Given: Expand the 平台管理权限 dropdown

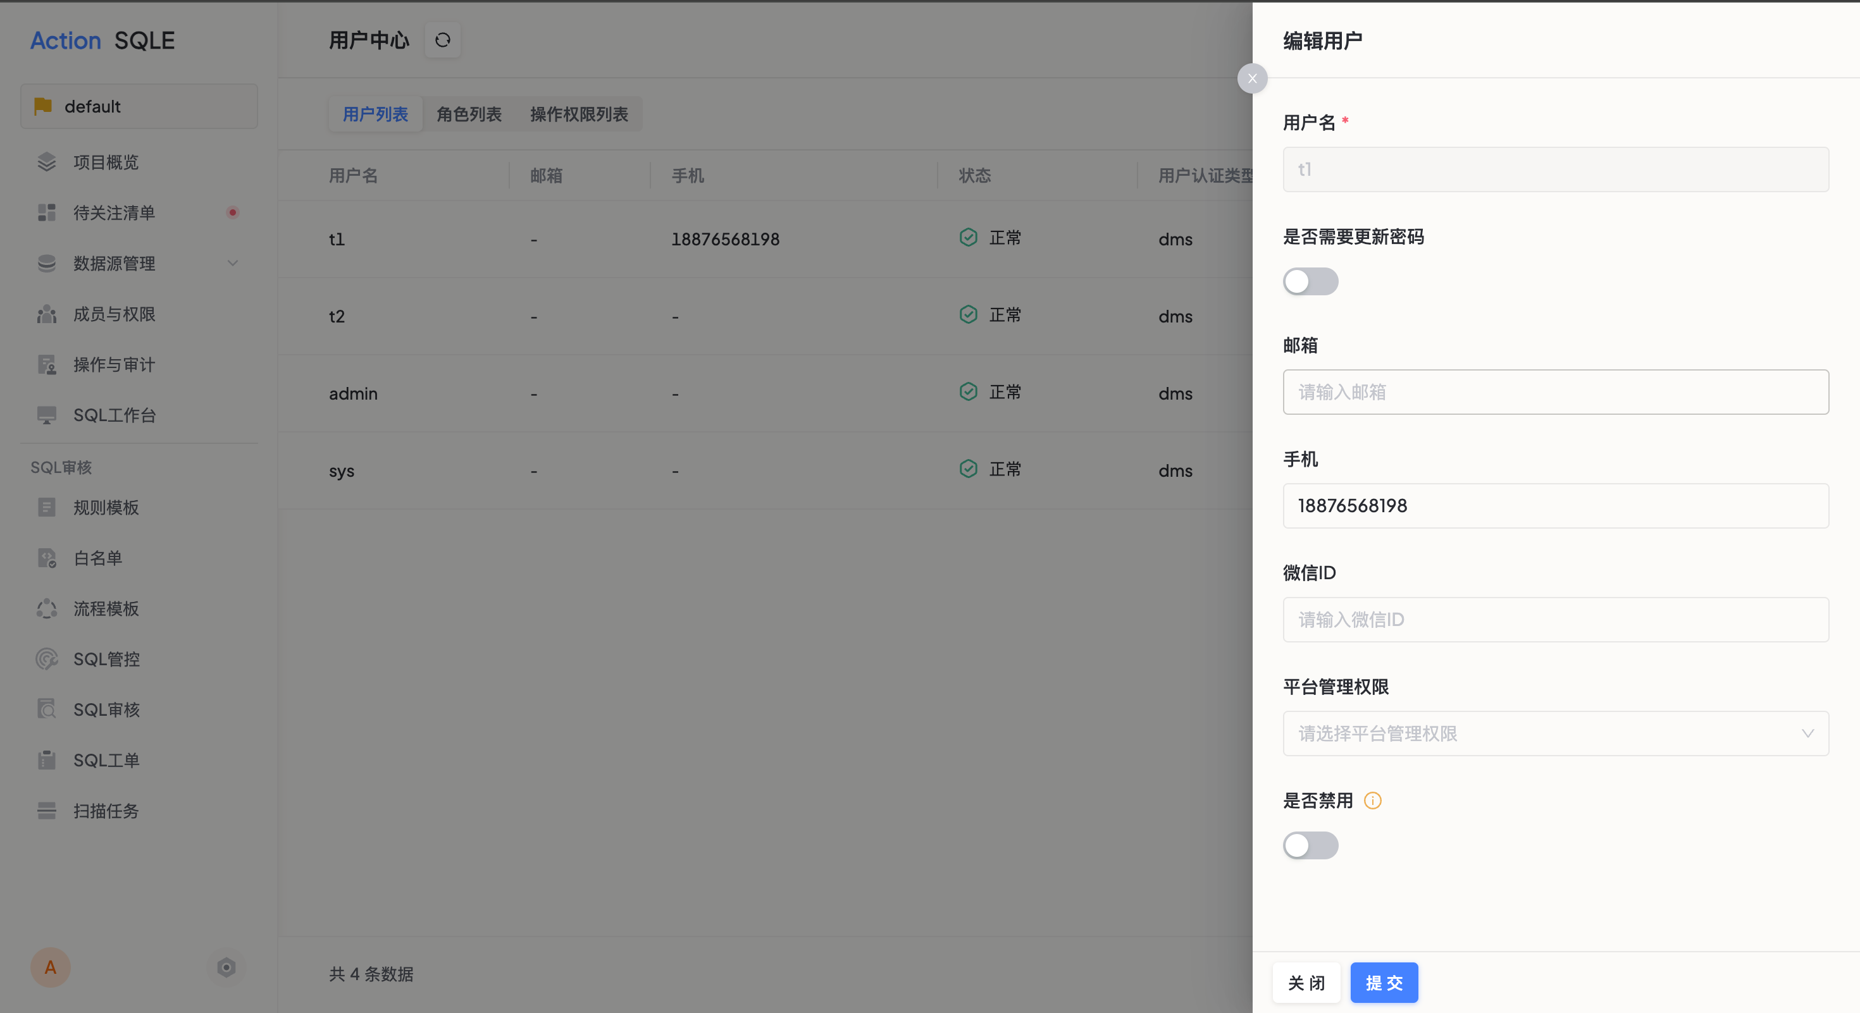Looking at the screenshot, I should [1557, 734].
